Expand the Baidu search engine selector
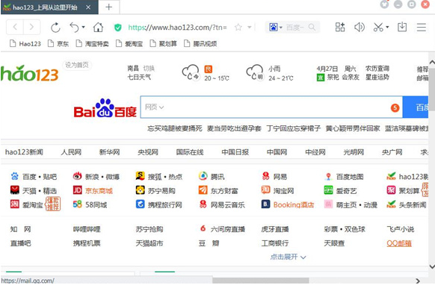This screenshot has width=435, height=285. point(276,27)
